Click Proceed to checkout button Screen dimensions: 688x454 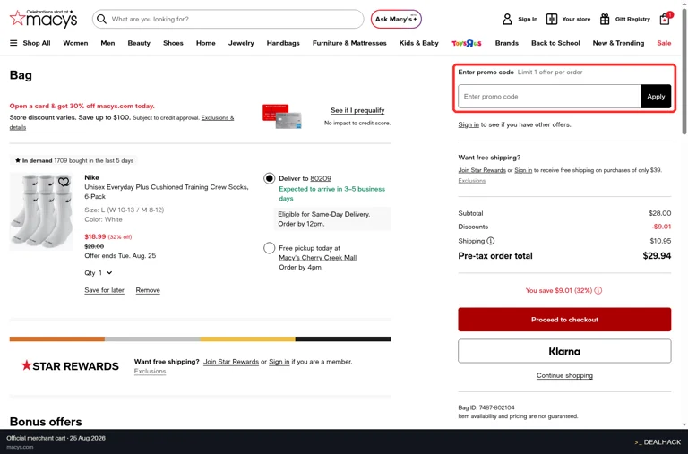point(564,320)
